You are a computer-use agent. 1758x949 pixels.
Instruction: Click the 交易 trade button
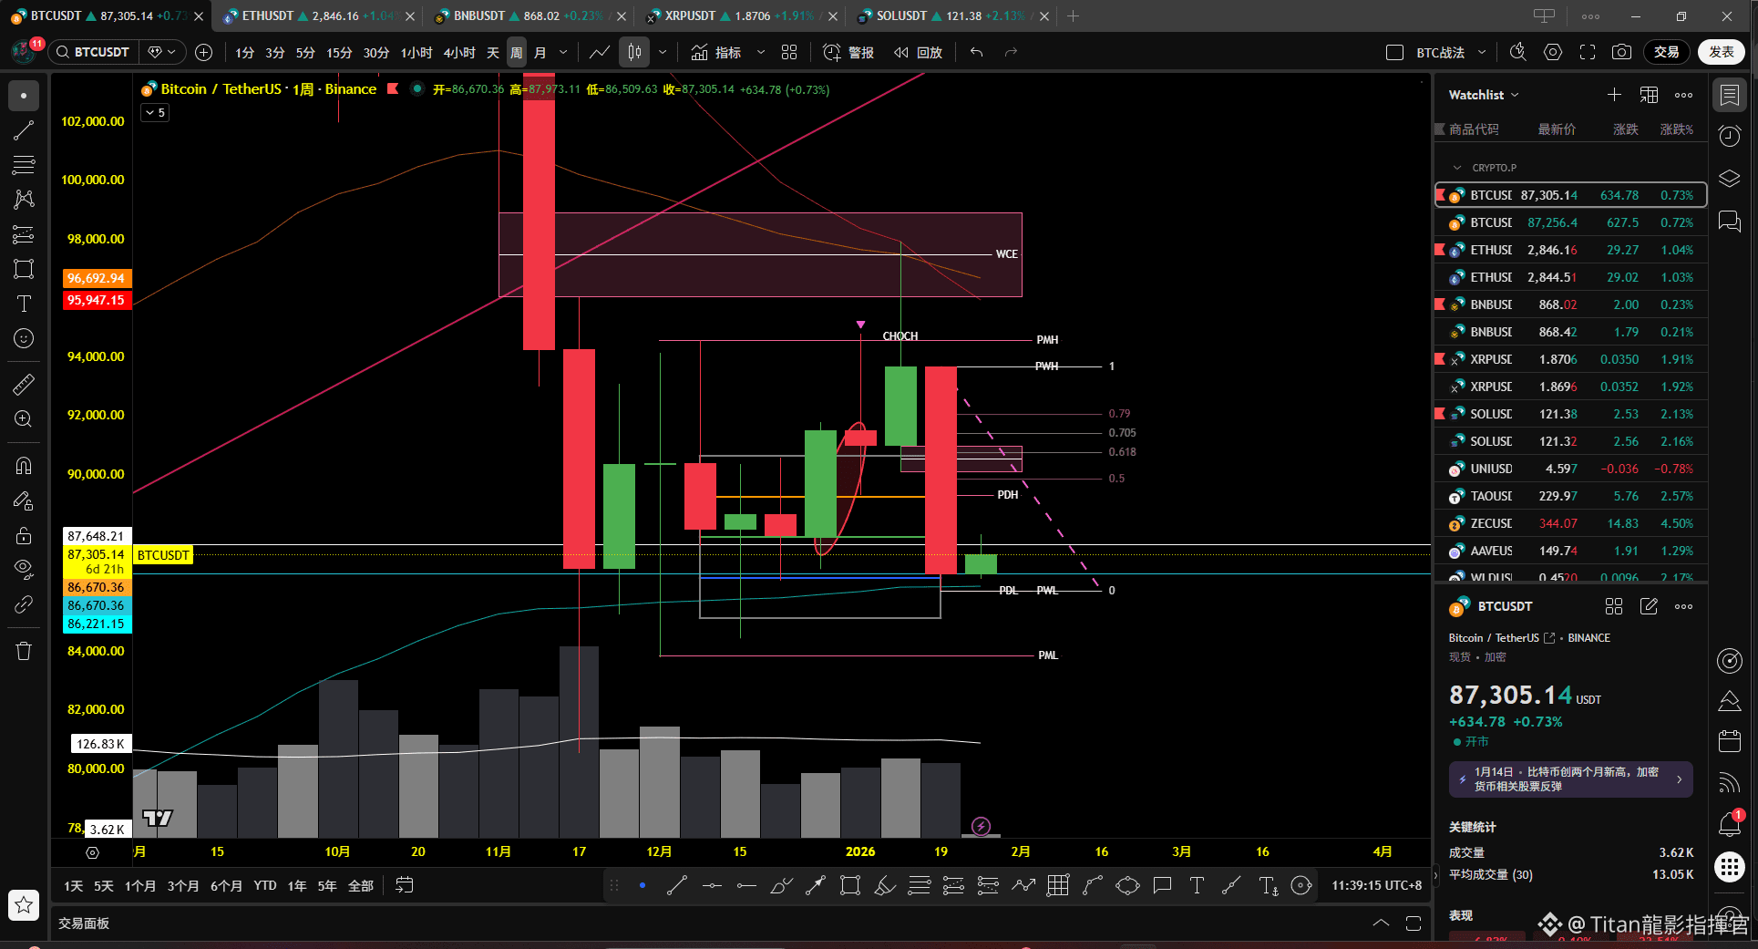[1667, 52]
